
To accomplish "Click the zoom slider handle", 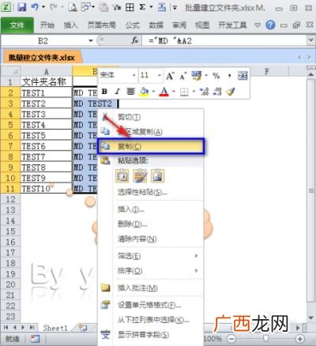I will click(265, 338).
